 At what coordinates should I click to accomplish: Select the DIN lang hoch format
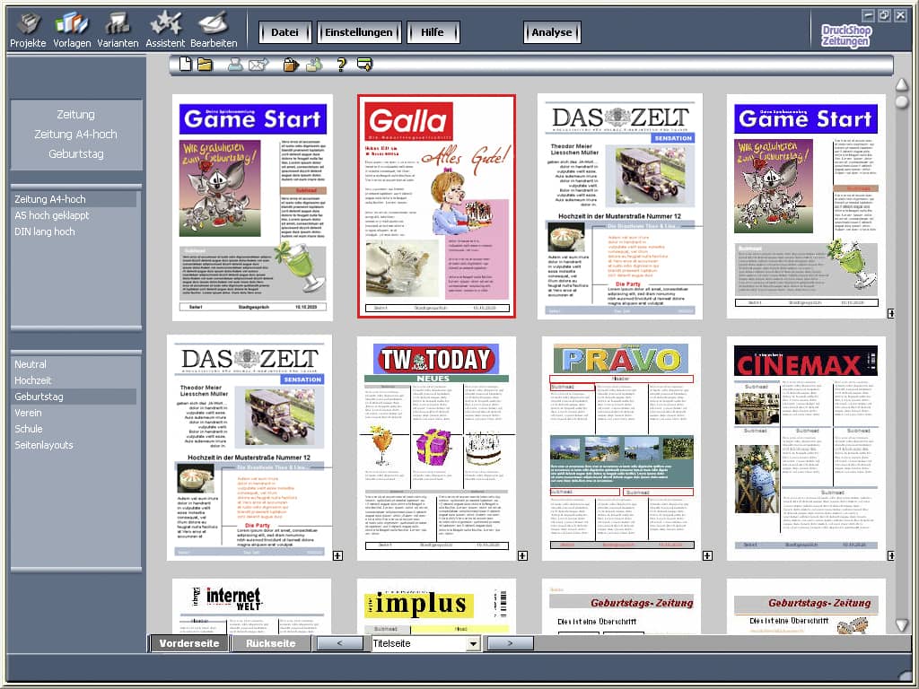click(x=74, y=231)
